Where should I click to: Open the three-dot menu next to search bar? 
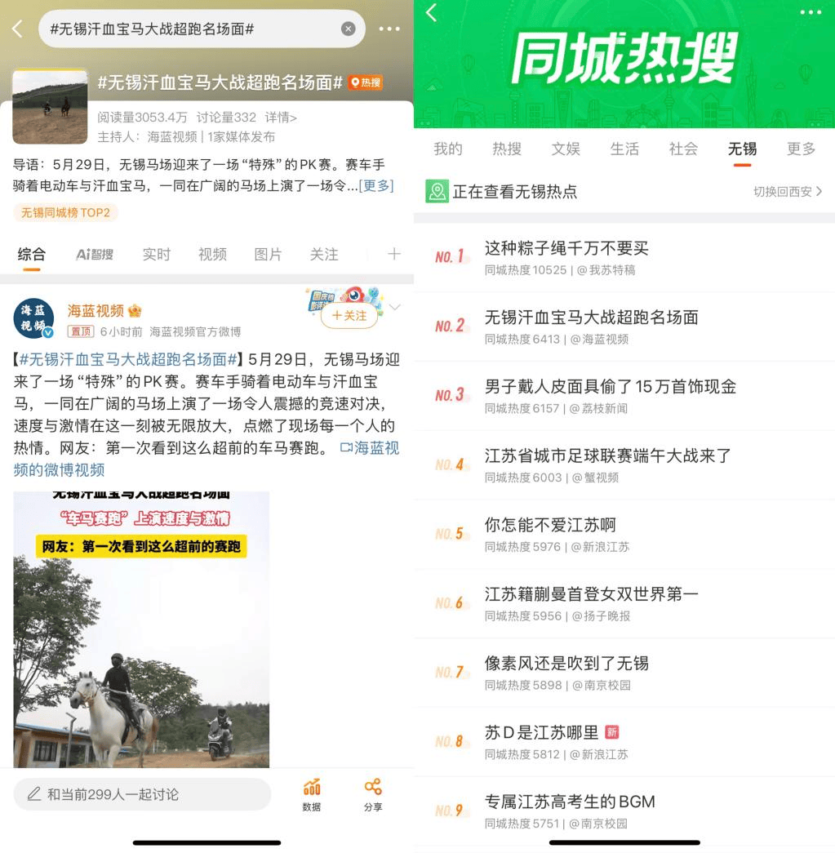click(x=389, y=29)
